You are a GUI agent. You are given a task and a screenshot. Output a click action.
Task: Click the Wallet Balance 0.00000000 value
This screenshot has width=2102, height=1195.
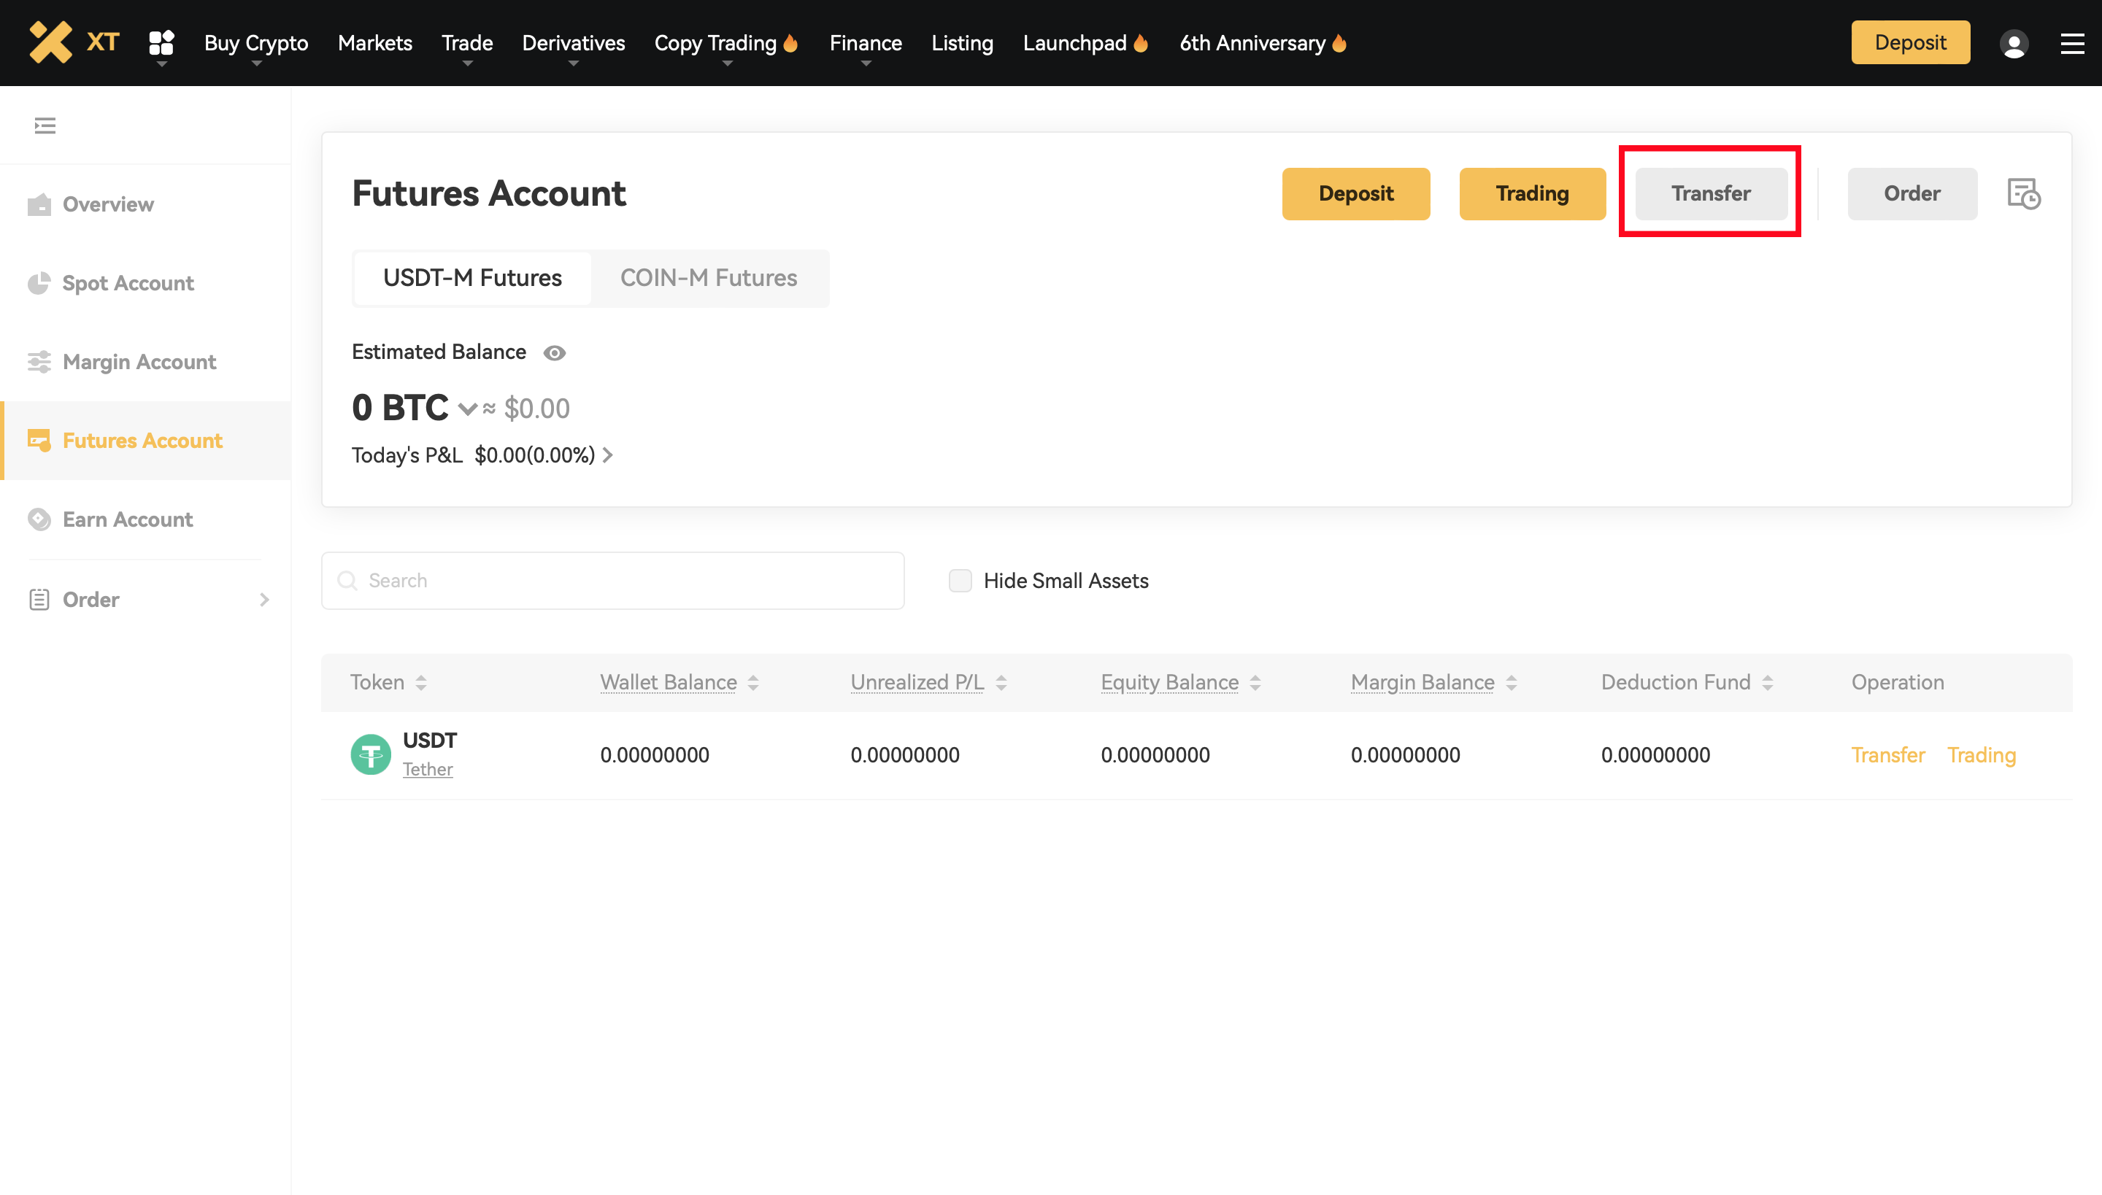tap(655, 755)
